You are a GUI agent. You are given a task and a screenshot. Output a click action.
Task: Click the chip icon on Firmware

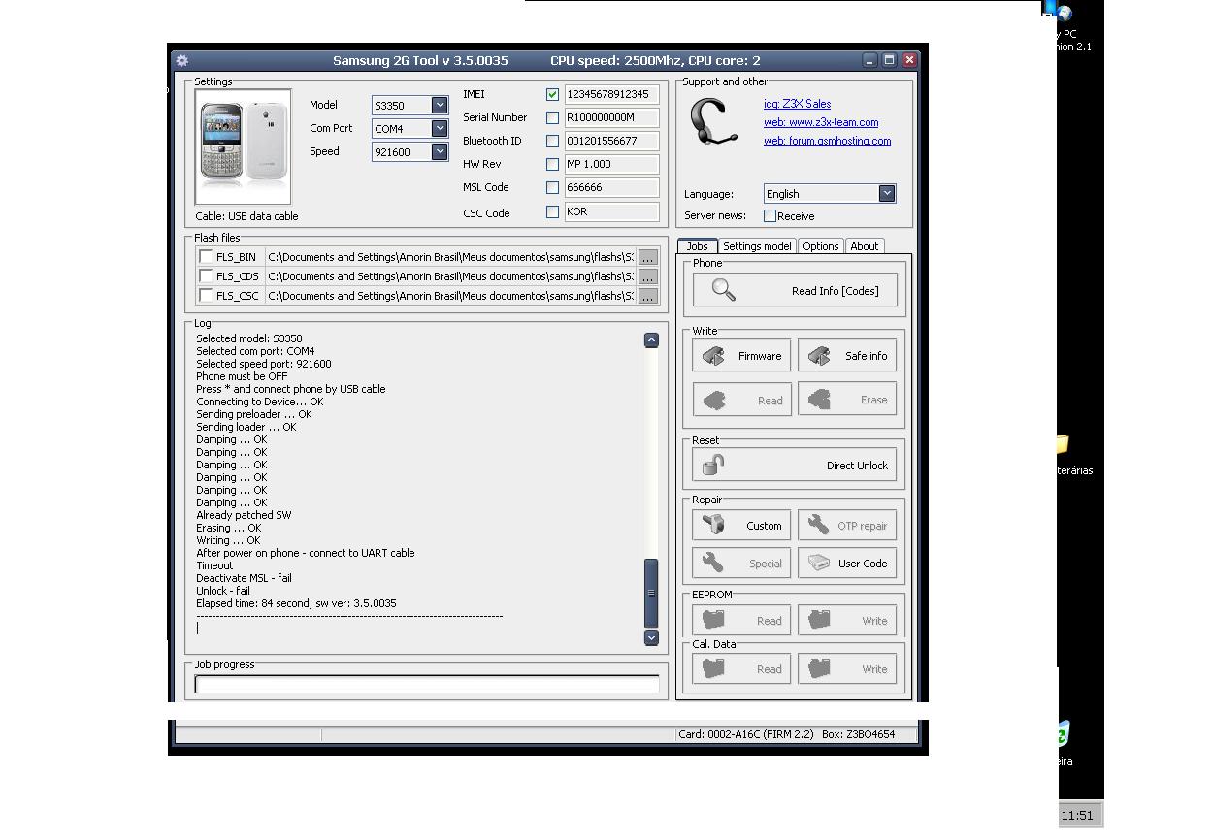[x=714, y=356]
